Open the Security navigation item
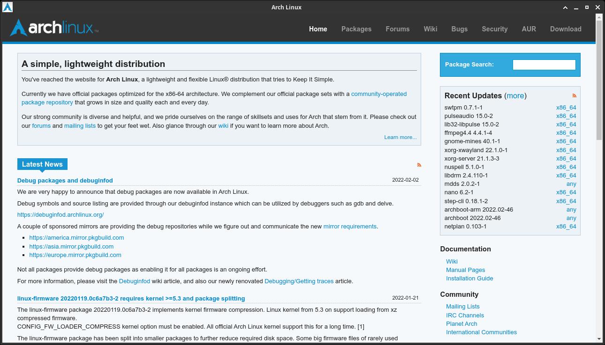This screenshot has width=605, height=345. pos(495,29)
